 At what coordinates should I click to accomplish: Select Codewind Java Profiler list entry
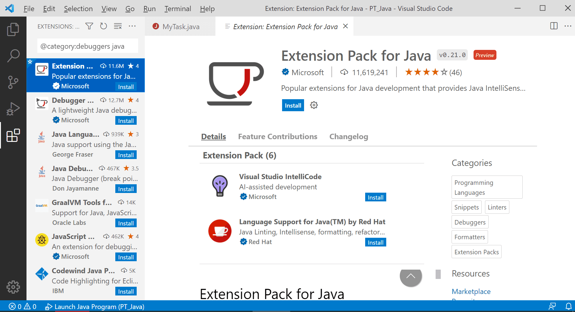85,280
